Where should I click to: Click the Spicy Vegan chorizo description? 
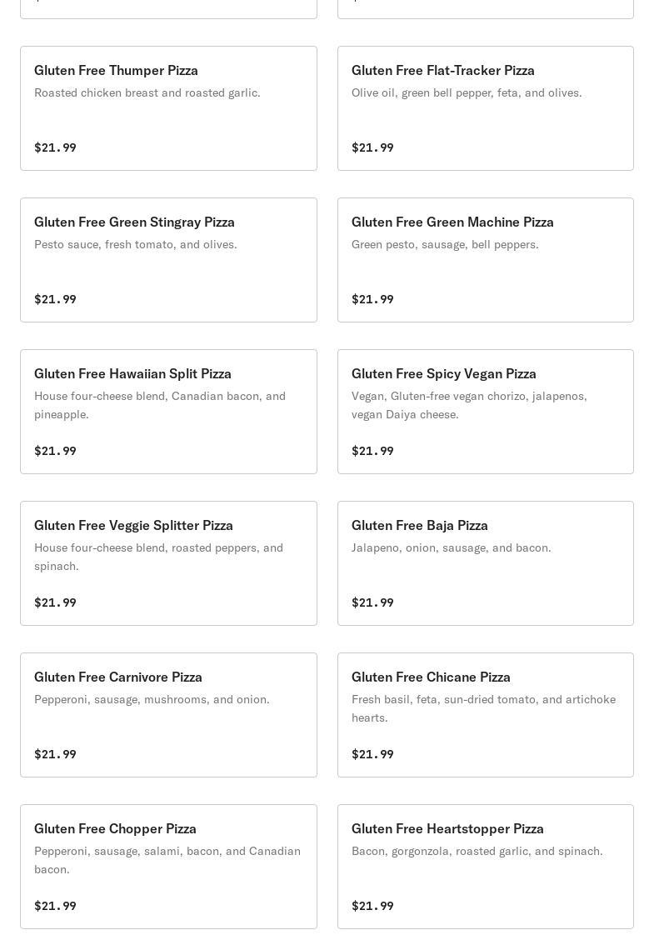(x=469, y=405)
